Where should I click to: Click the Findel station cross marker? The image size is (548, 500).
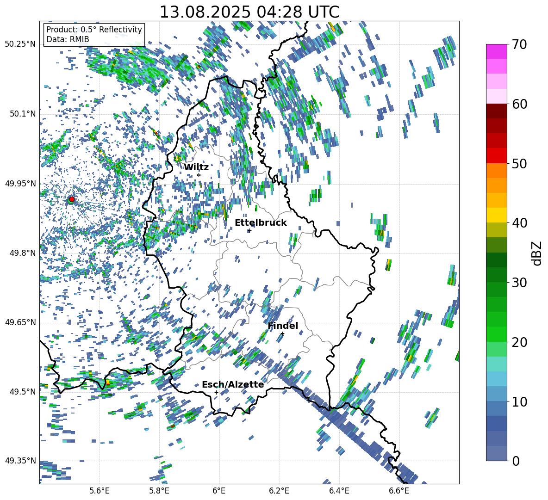(x=282, y=334)
